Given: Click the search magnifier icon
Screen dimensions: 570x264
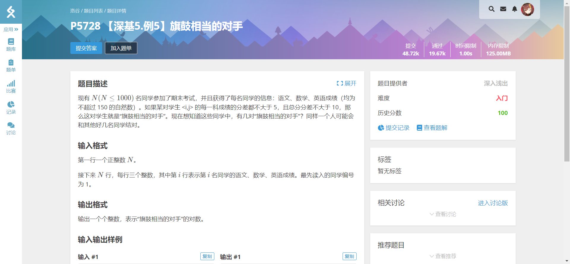Looking at the screenshot, I should click(x=492, y=9).
